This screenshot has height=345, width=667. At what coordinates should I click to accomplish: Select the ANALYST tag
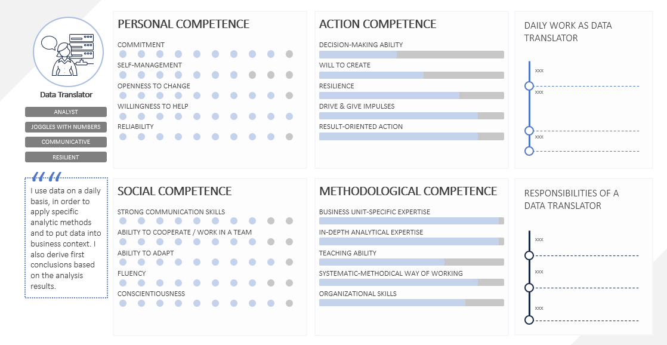coord(66,112)
